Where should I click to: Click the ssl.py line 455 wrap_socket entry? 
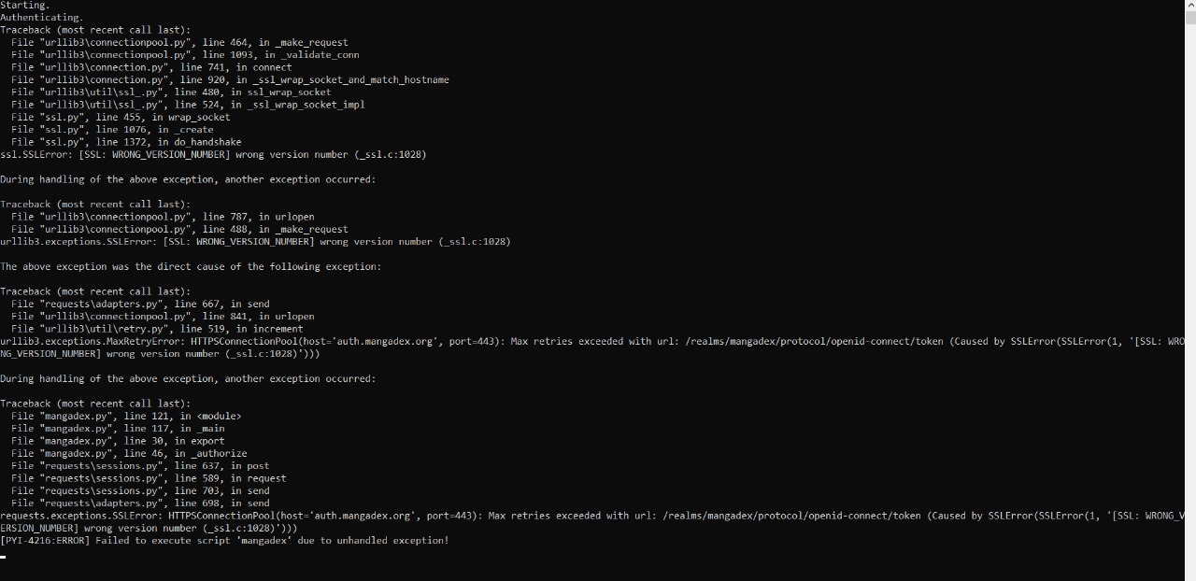[121, 118]
